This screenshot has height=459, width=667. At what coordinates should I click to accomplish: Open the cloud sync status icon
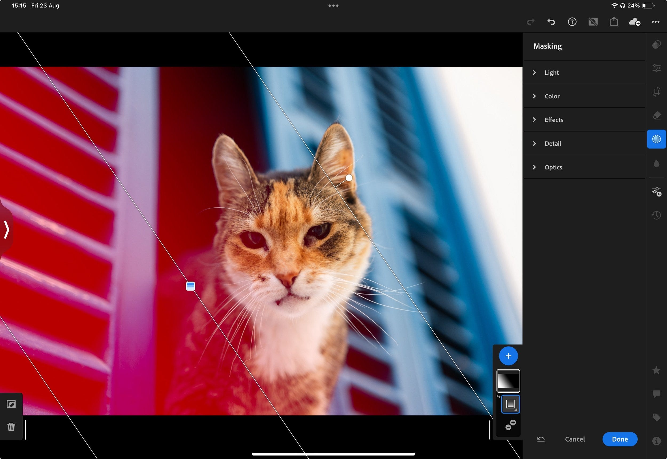click(634, 22)
